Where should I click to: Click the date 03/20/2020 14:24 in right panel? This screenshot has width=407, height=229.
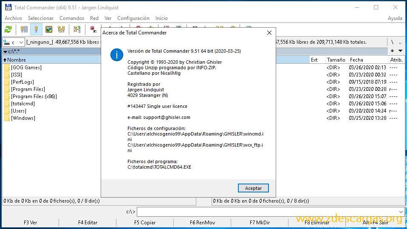click(x=367, y=111)
